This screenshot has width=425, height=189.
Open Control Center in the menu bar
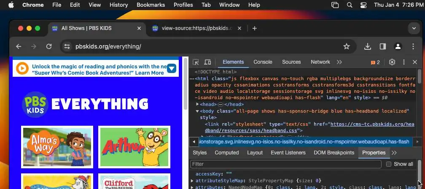point(363,5)
